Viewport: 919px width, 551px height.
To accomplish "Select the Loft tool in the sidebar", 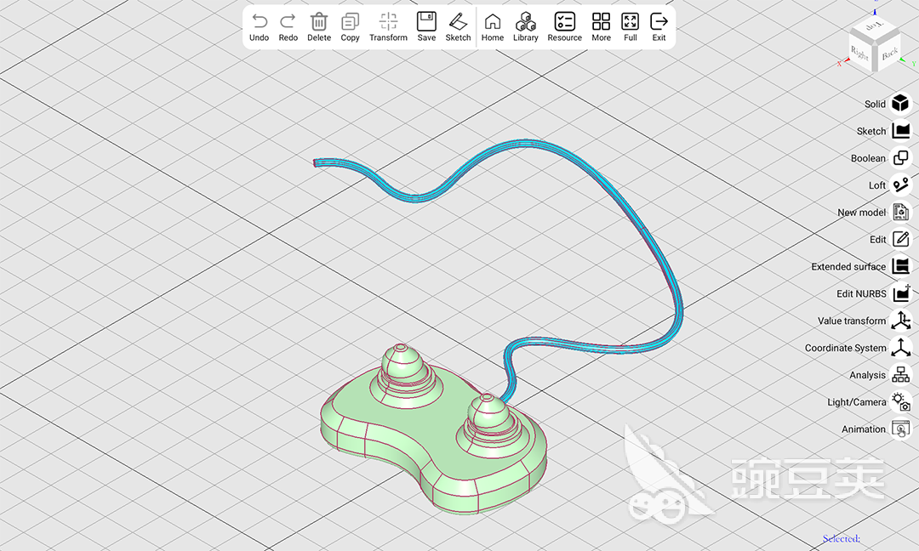I will click(x=900, y=185).
